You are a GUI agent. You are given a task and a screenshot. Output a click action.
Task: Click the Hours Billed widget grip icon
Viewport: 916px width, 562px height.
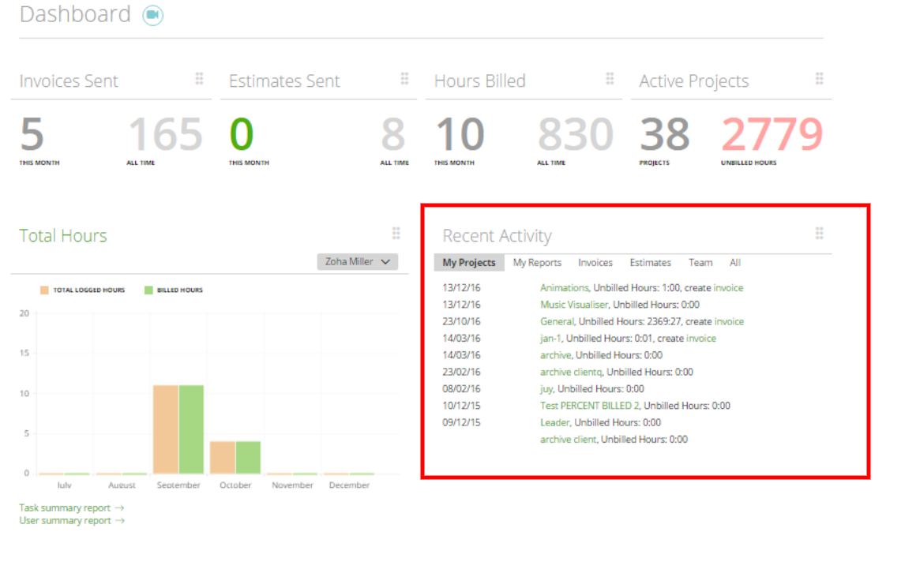click(610, 78)
